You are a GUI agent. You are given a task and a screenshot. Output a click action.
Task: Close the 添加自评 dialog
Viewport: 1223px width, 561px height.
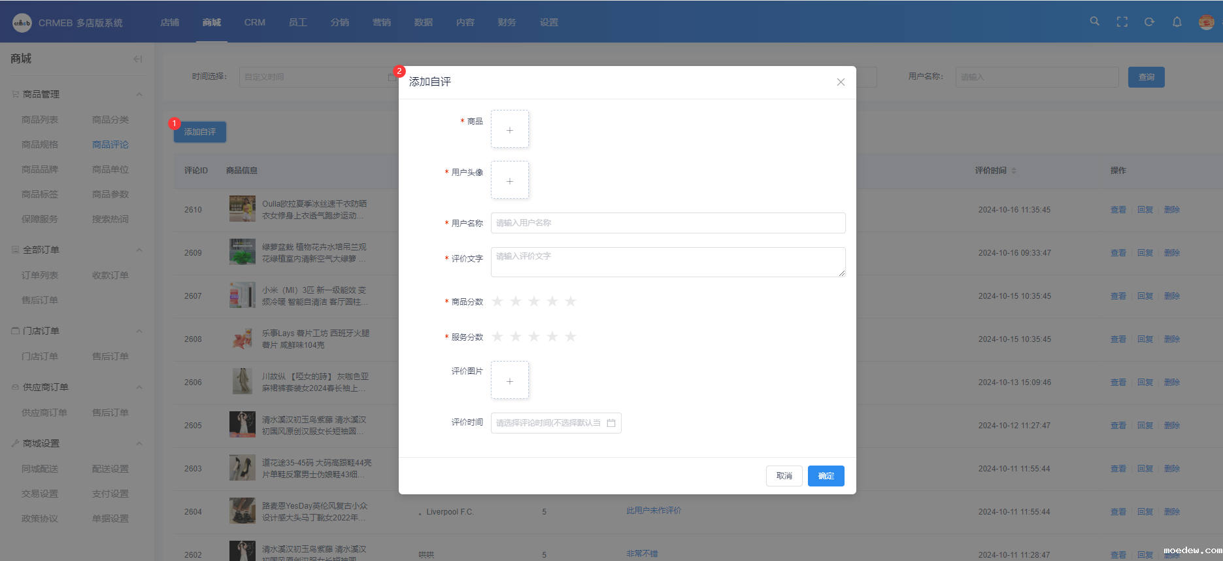(841, 82)
